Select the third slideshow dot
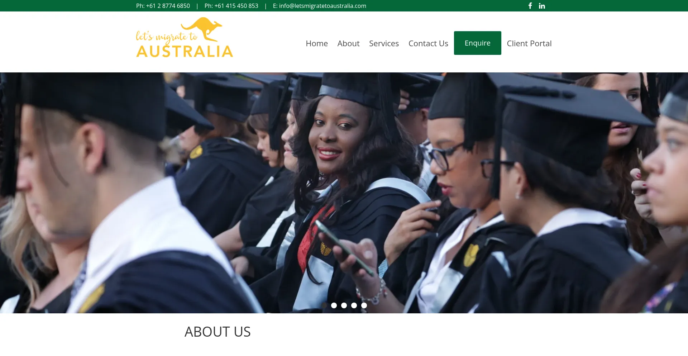The height and width of the screenshot is (356, 688). tap(344, 305)
